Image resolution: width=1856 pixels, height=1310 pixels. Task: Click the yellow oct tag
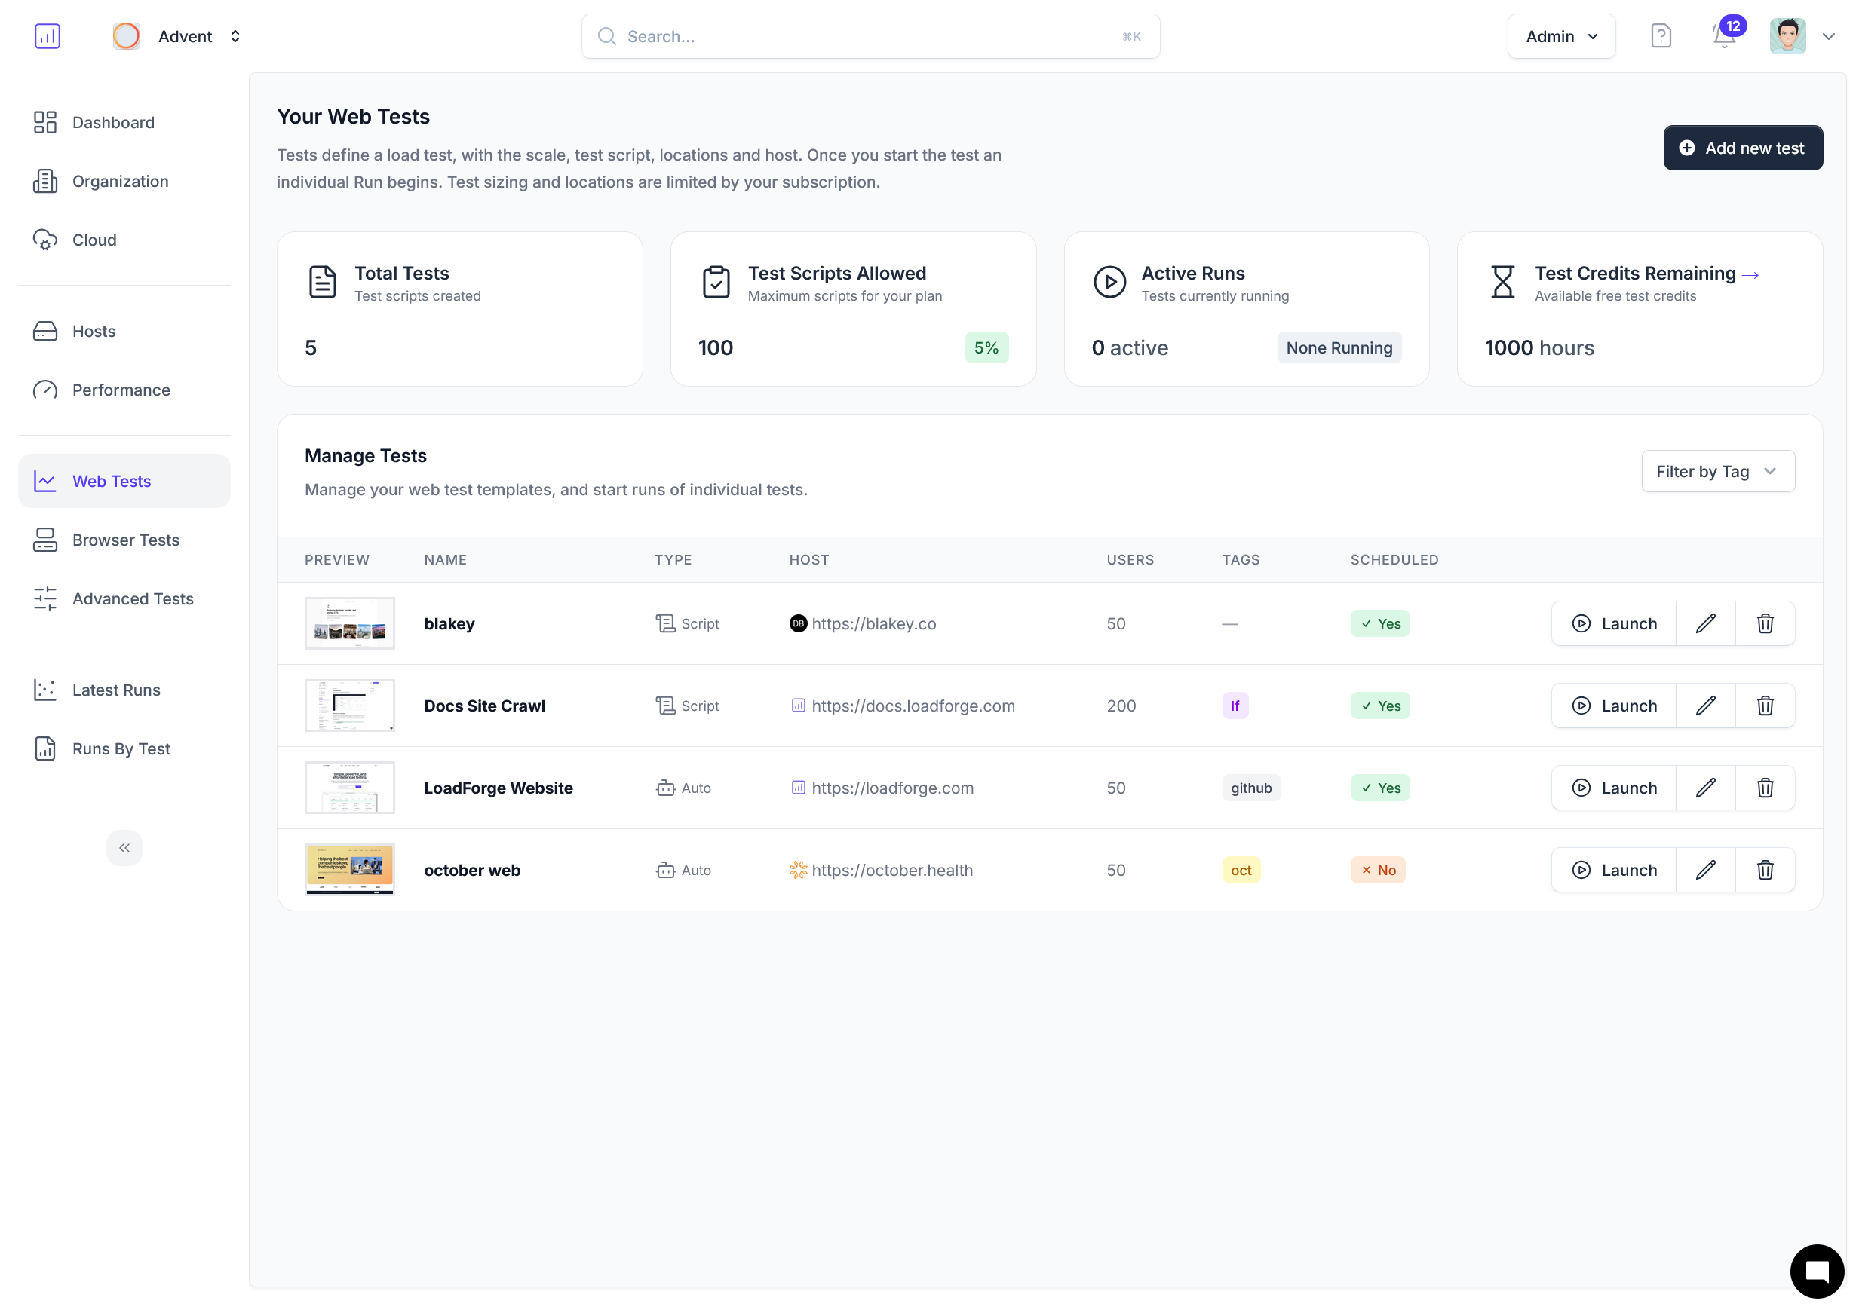coord(1240,870)
